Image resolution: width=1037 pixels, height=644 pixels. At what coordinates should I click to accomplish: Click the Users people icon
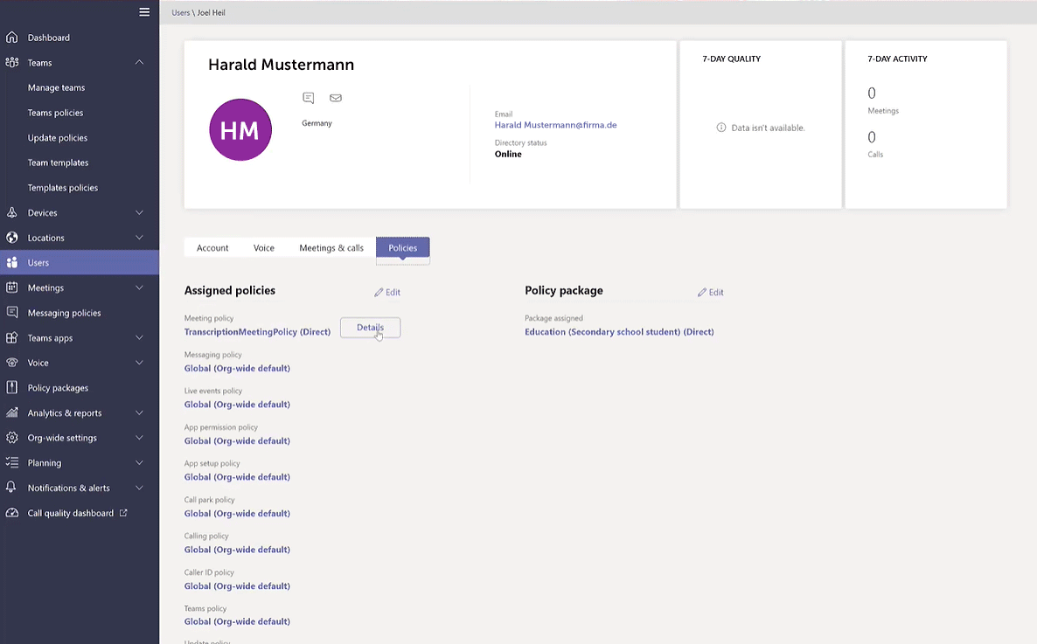pos(12,263)
